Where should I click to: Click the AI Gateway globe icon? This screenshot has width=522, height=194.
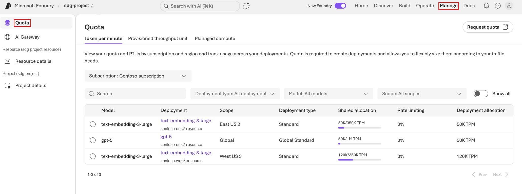8,37
